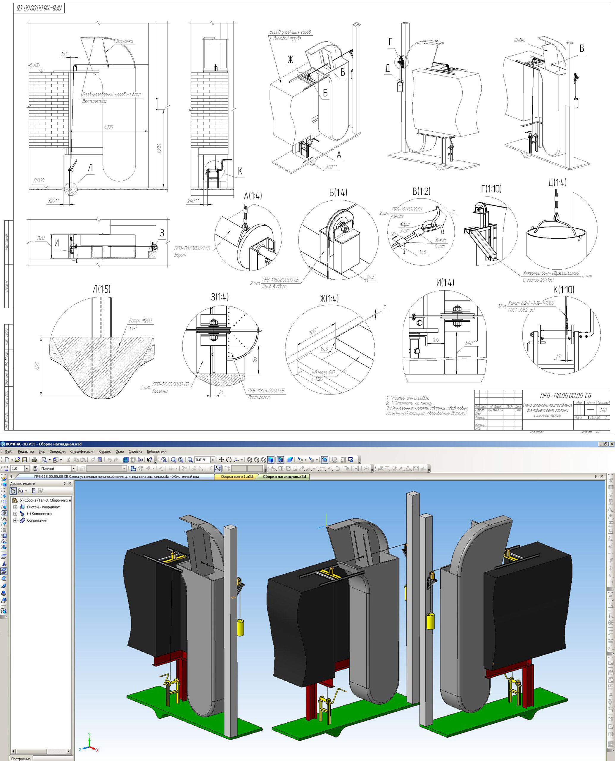
Task: Click the Spatial curves squiggle icon
Action: pyautogui.click(x=4, y=490)
